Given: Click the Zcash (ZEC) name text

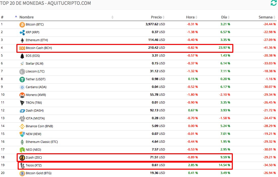Looking at the screenshot, I should tap(34, 158).
